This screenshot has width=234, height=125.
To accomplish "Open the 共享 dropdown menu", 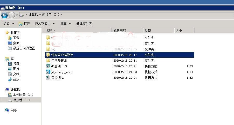I will click(x=65, y=24).
